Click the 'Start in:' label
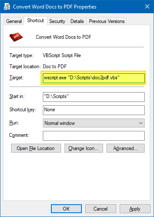Image resolution: width=154 pixels, height=217 pixels. (17, 96)
